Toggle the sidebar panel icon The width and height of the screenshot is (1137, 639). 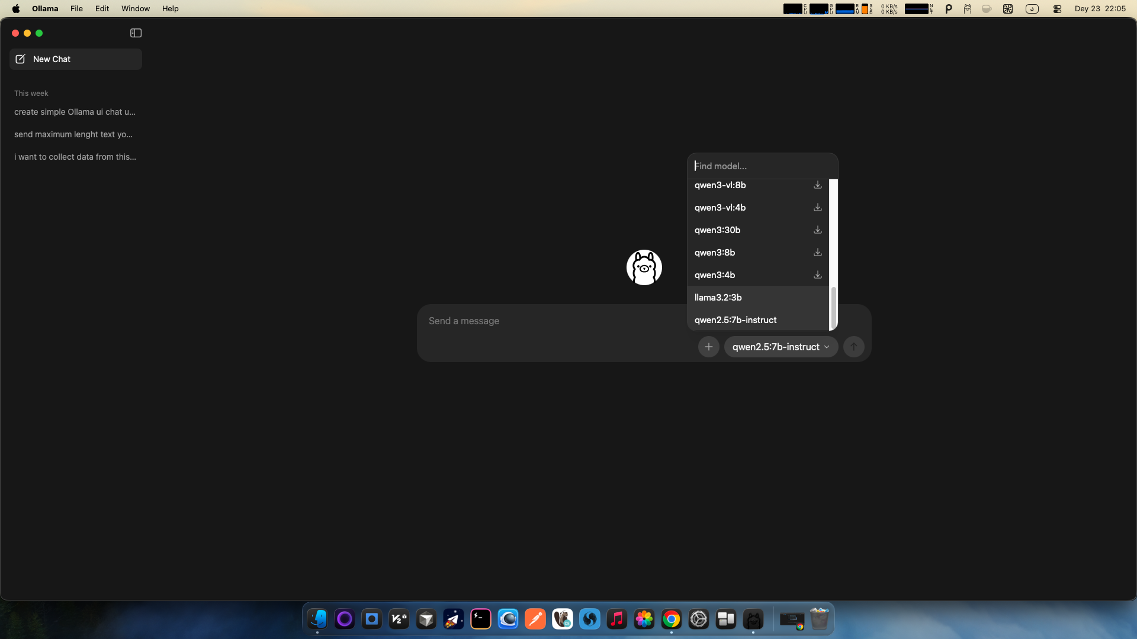tap(136, 33)
